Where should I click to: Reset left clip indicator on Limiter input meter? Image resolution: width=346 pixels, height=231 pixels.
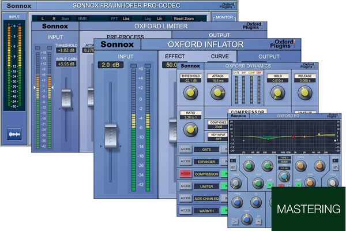pyautogui.click(x=37, y=48)
